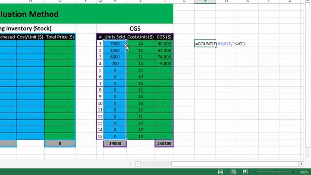Switch to Page Break Preview view
Viewport: 311px width, 175px height.
[x=245, y=172]
